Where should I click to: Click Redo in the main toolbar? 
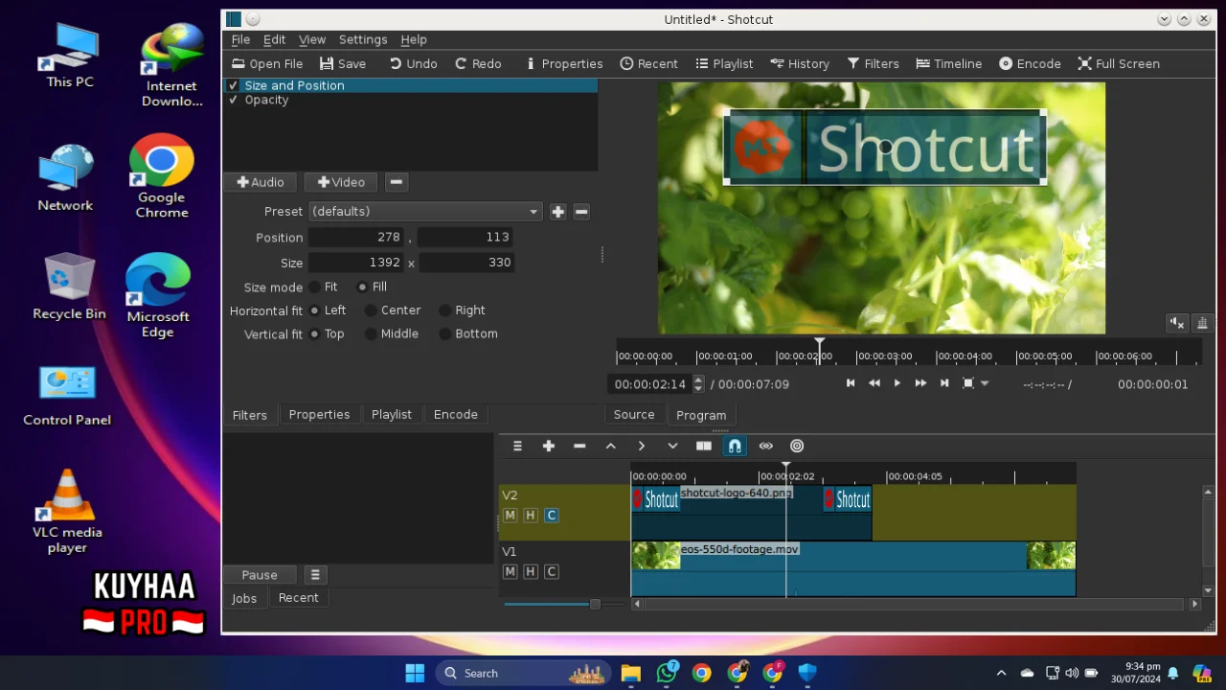click(478, 63)
